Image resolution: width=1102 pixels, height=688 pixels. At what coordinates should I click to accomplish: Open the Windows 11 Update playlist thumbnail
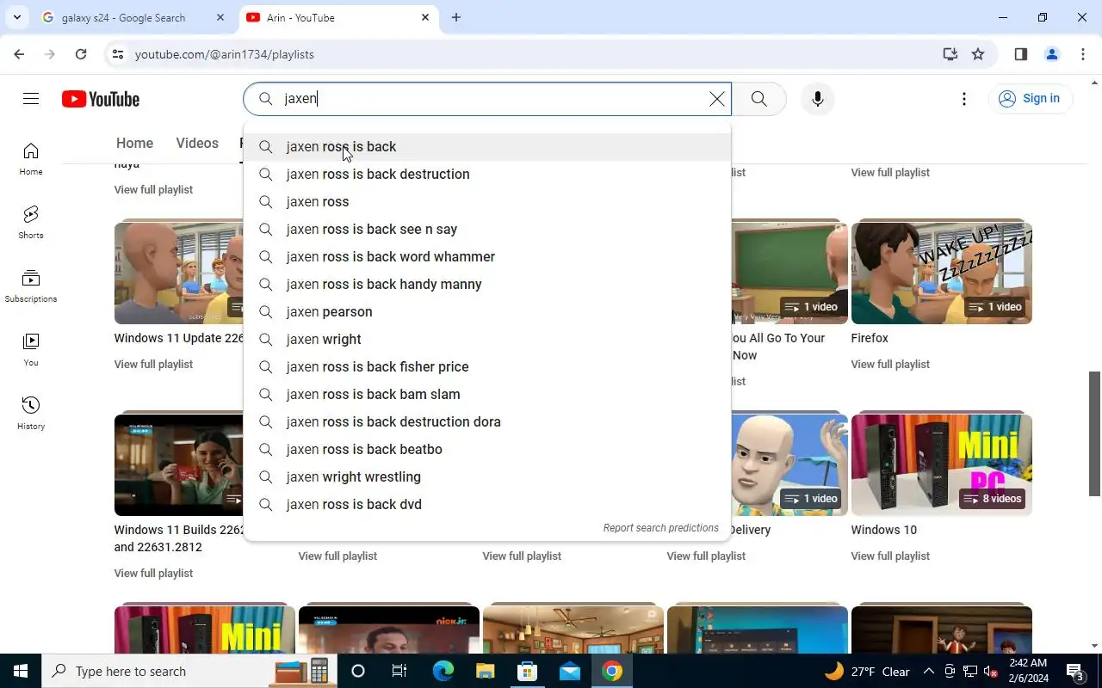pyautogui.click(x=179, y=272)
